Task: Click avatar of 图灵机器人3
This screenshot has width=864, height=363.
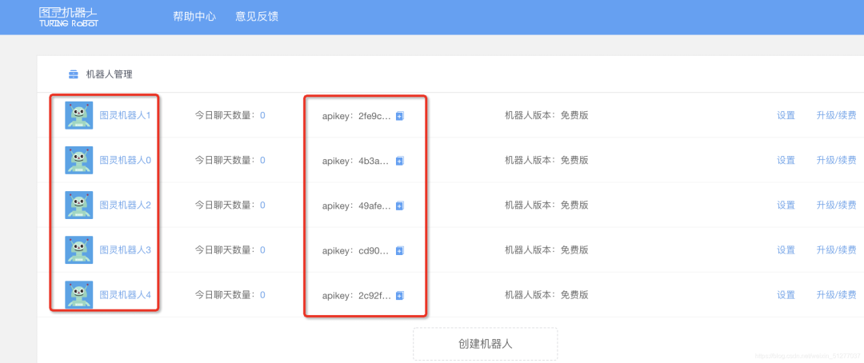Action: pyautogui.click(x=78, y=250)
